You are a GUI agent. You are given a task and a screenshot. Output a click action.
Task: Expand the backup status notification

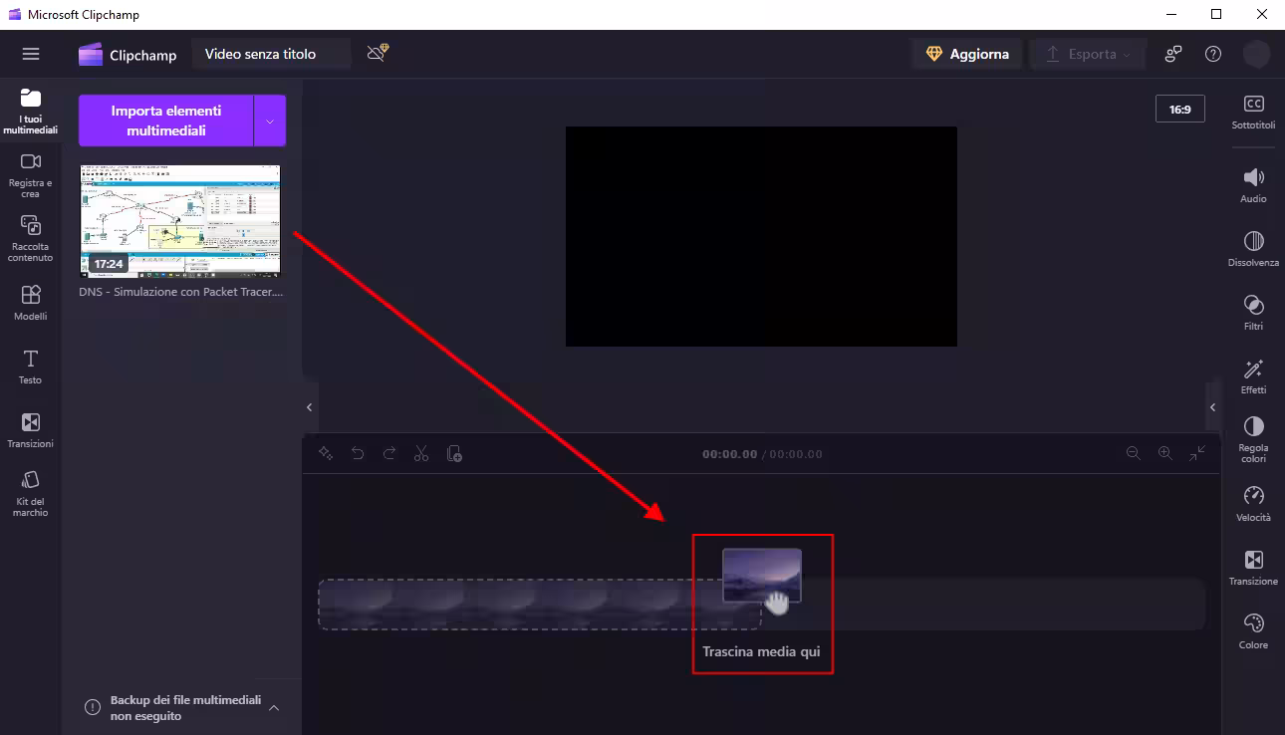click(274, 707)
